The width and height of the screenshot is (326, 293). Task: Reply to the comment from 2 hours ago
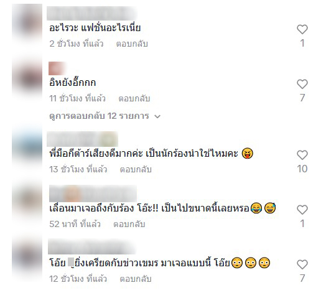tap(132, 44)
